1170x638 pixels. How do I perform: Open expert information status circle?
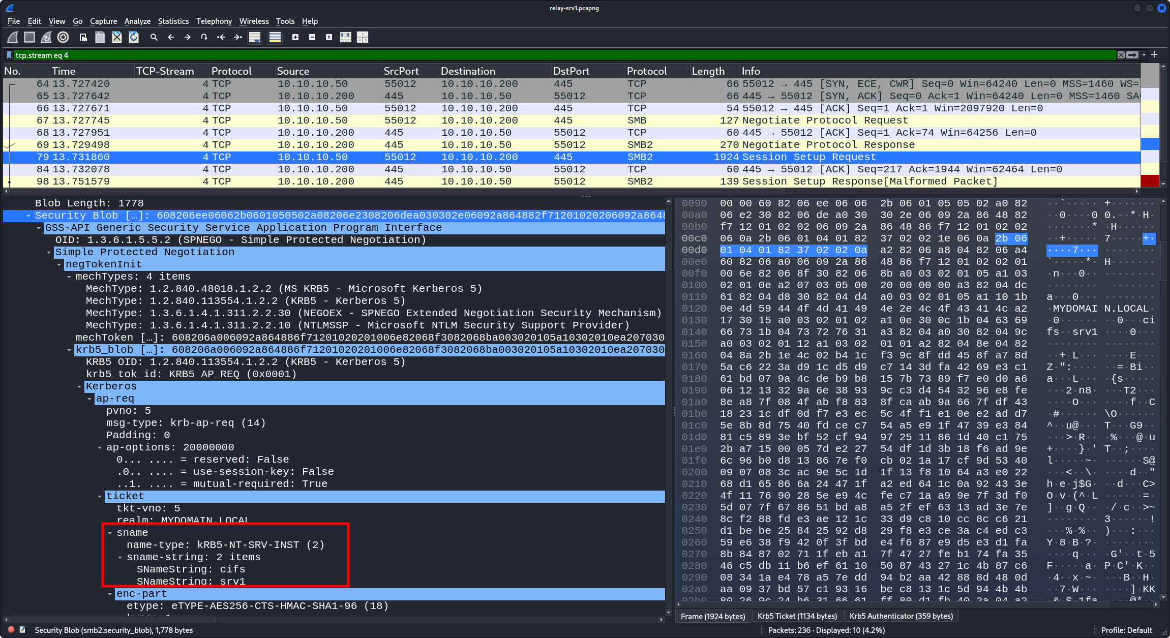tap(11, 629)
